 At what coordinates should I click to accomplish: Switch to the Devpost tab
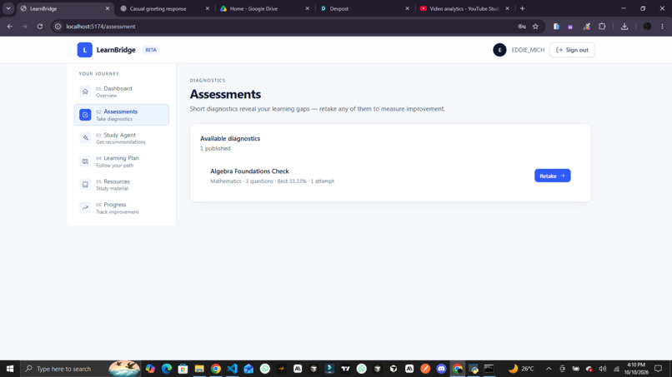339,8
